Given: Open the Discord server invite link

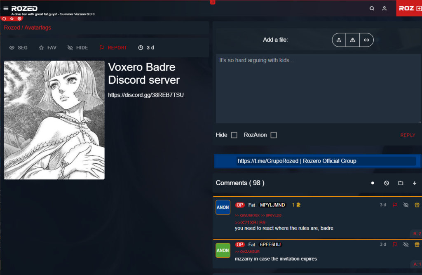Looking at the screenshot, I should click(x=146, y=95).
